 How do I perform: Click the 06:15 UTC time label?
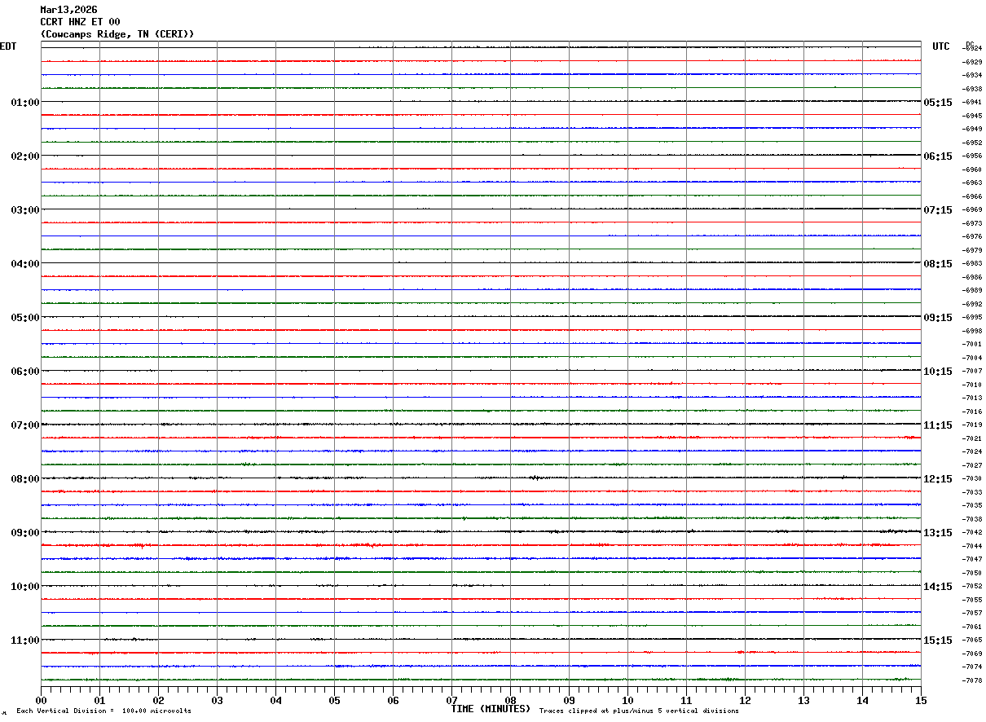click(x=937, y=156)
